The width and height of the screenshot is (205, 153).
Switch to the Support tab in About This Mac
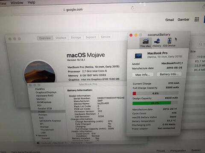[x=91, y=37]
